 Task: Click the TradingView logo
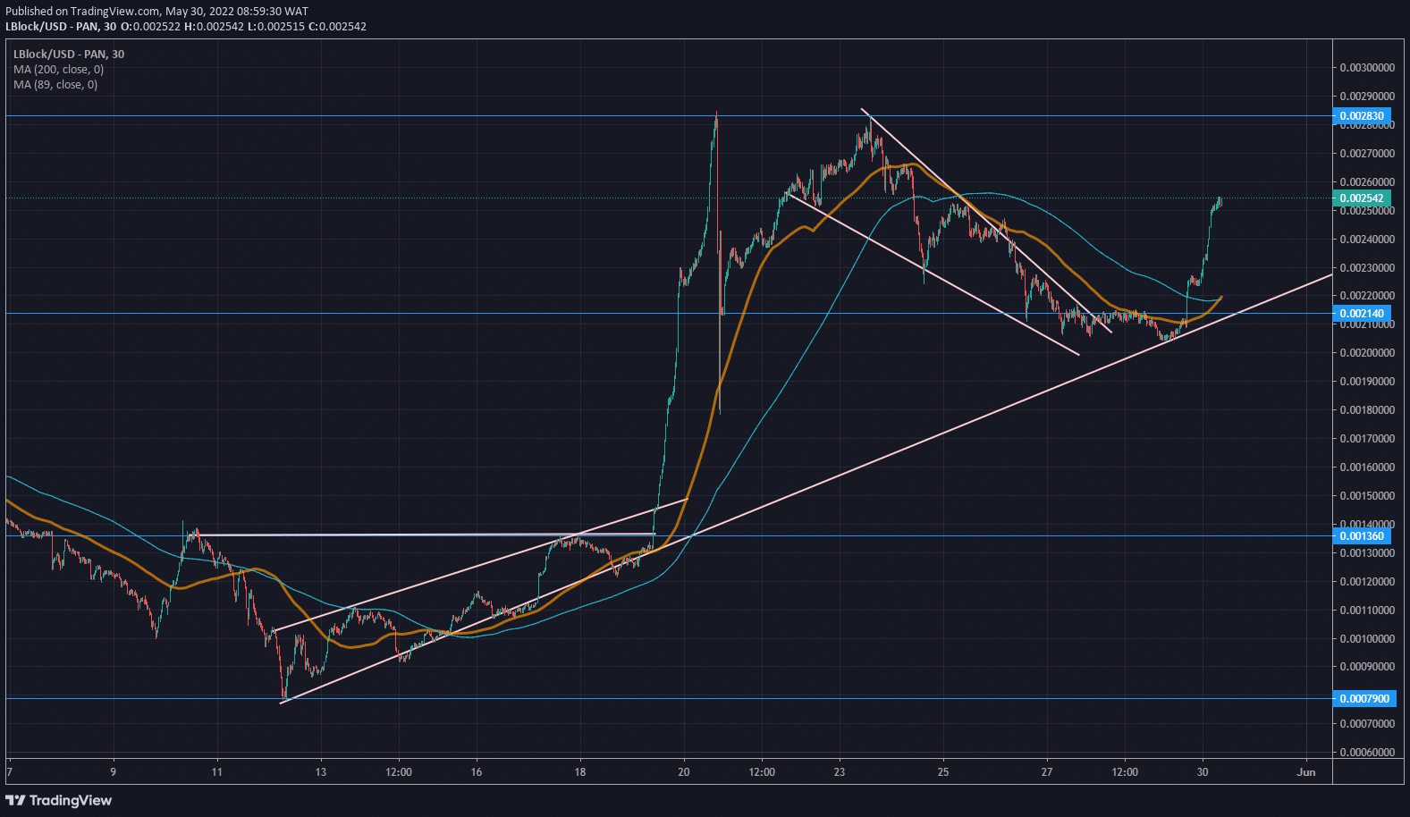pyautogui.click(x=59, y=800)
